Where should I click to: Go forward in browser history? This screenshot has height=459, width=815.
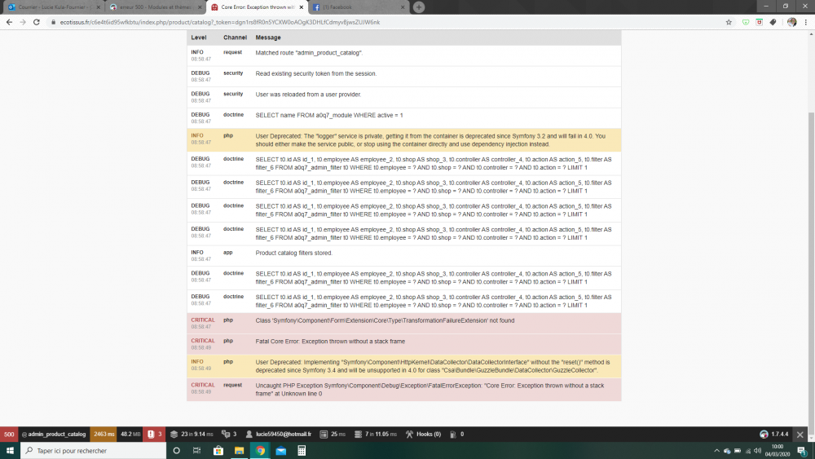(x=23, y=22)
